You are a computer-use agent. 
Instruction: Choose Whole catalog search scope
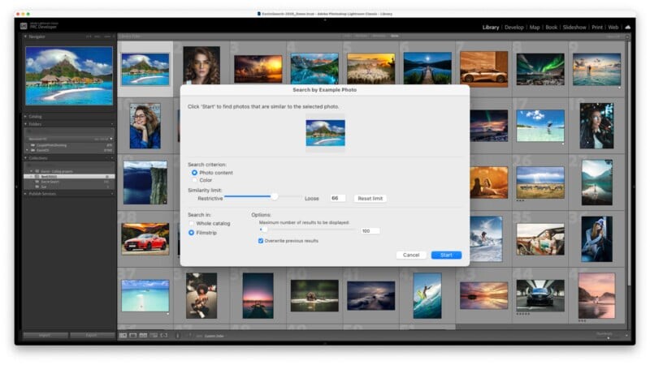coord(192,223)
